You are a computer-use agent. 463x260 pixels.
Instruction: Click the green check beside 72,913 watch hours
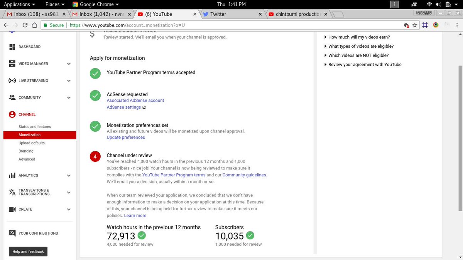point(142,235)
